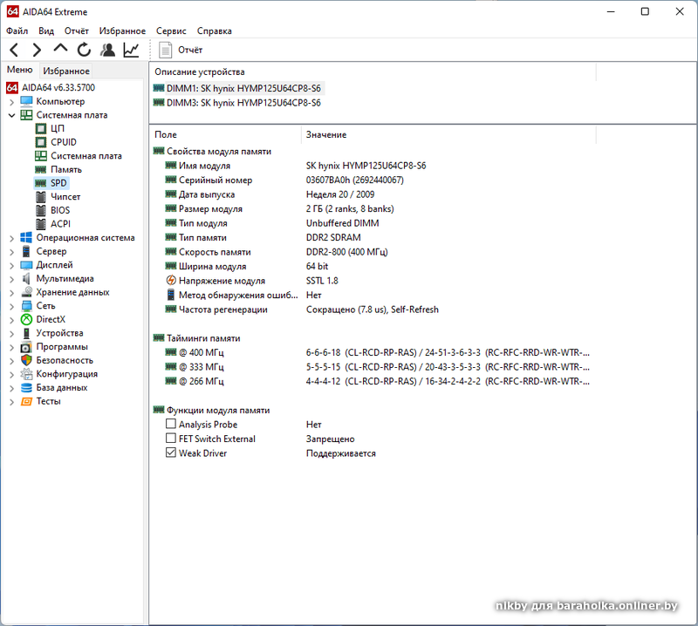This screenshot has height=626, width=698.
Task: Expand the Компьютер tree node
Action: click(11, 102)
